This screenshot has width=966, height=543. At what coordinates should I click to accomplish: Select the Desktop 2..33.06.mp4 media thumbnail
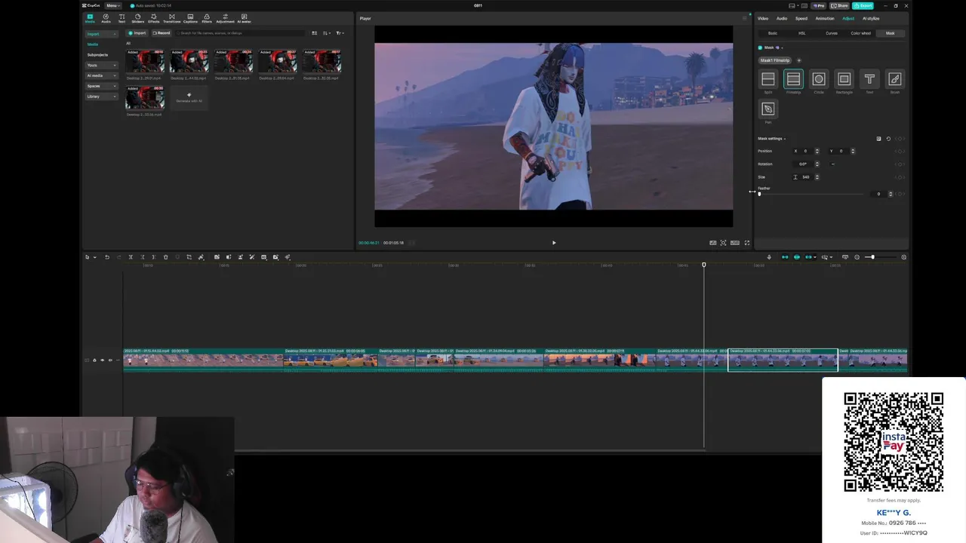[x=144, y=97]
